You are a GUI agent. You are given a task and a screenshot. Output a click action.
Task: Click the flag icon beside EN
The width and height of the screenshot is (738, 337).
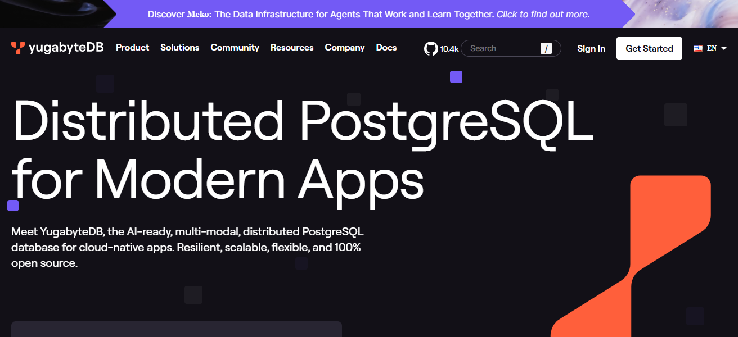tap(698, 49)
